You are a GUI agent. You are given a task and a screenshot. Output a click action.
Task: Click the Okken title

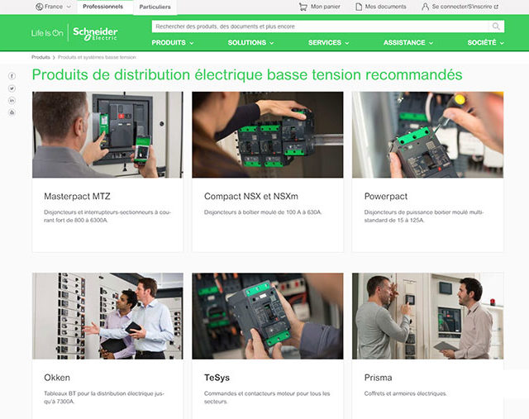(x=57, y=378)
